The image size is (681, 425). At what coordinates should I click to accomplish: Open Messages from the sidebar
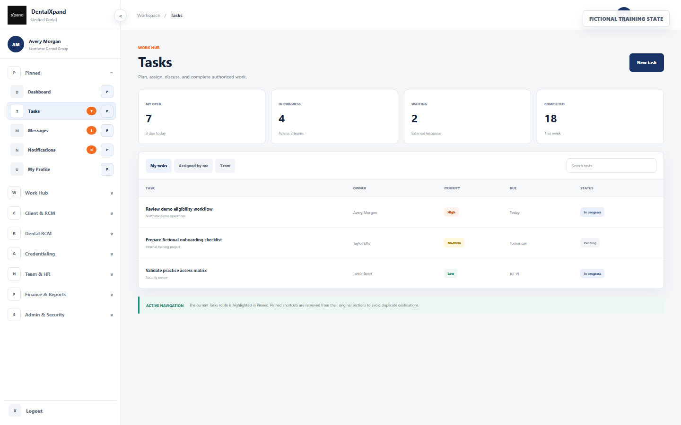pos(38,131)
